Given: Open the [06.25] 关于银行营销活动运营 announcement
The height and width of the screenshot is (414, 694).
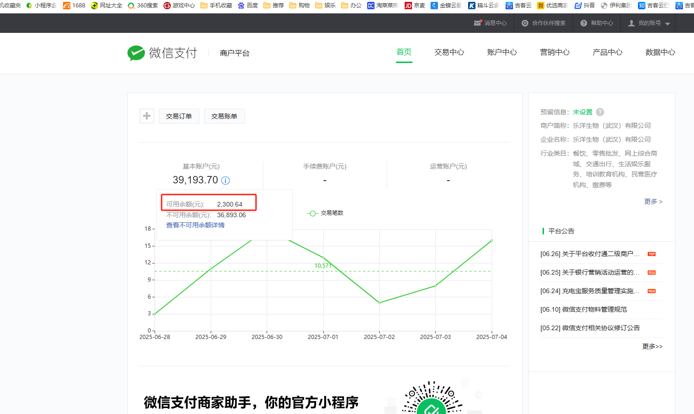Looking at the screenshot, I should click(590, 272).
